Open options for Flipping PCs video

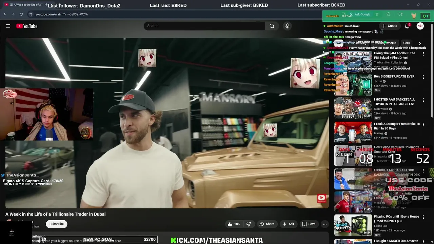(x=423, y=217)
